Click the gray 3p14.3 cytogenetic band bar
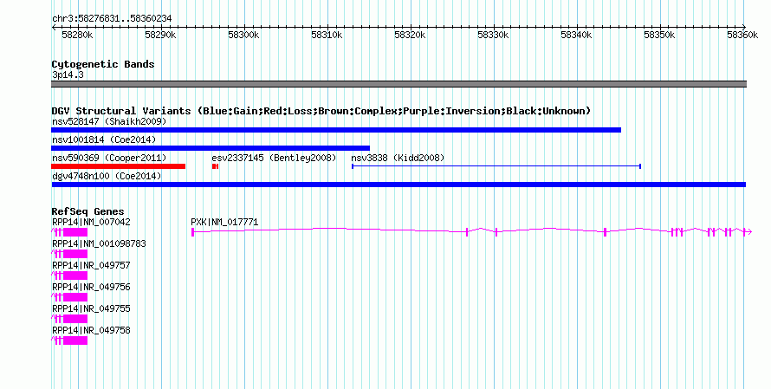Screen dimensions: 771x389 click(x=398, y=84)
